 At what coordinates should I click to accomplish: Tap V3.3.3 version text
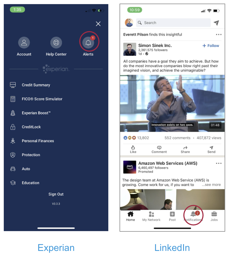[x=56, y=204]
